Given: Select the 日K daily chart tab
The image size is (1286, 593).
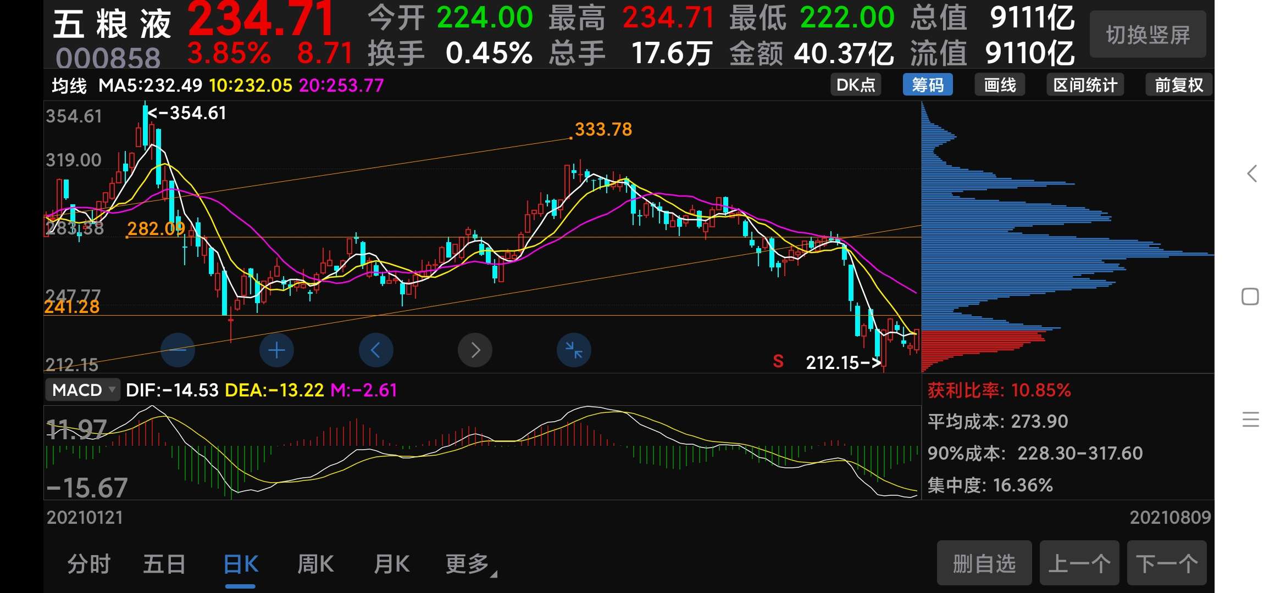Looking at the screenshot, I should point(241,564).
